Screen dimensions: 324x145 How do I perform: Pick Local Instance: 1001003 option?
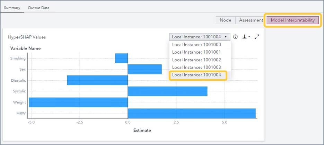click(x=196, y=67)
